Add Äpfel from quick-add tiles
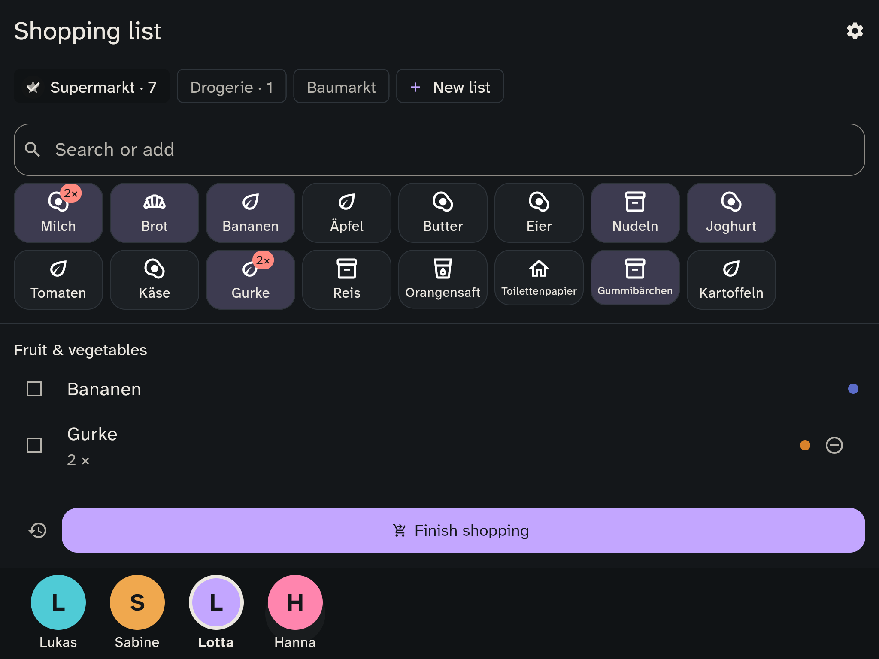The width and height of the screenshot is (879, 659). pyautogui.click(x=347, y=213)
